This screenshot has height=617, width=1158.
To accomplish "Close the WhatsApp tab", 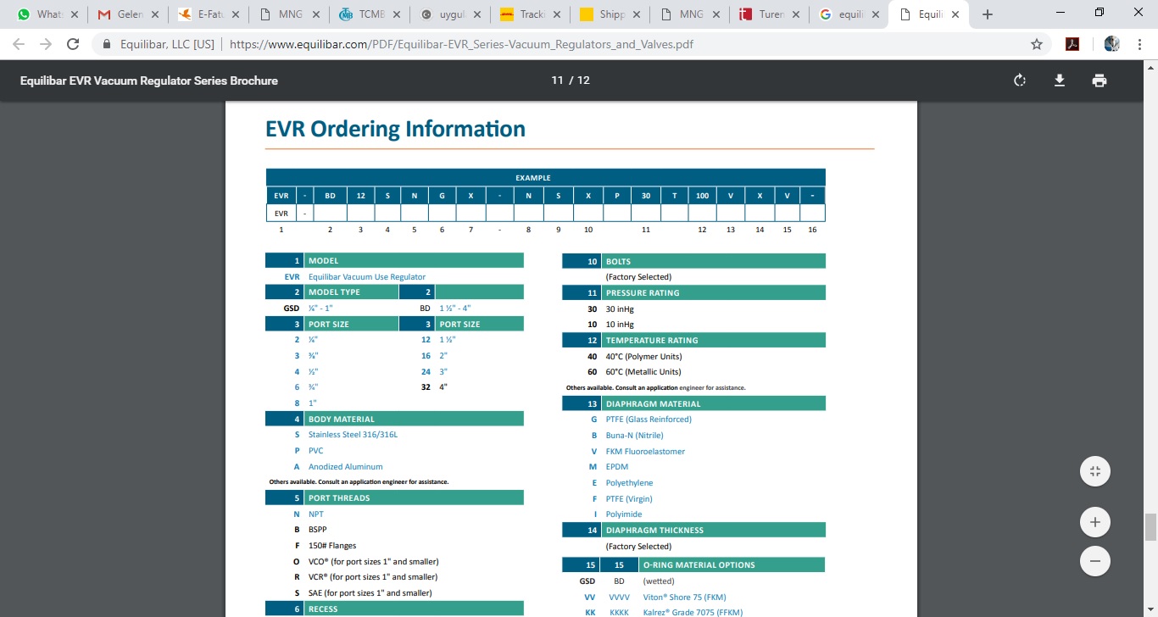I will [75, 14].
